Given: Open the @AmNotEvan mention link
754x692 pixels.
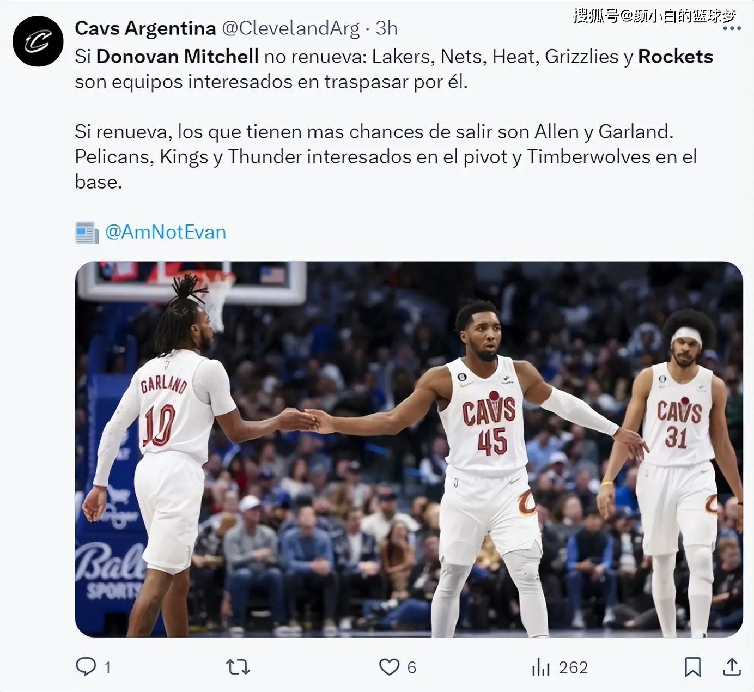Looking at the screenshot, I should point(165,232).
